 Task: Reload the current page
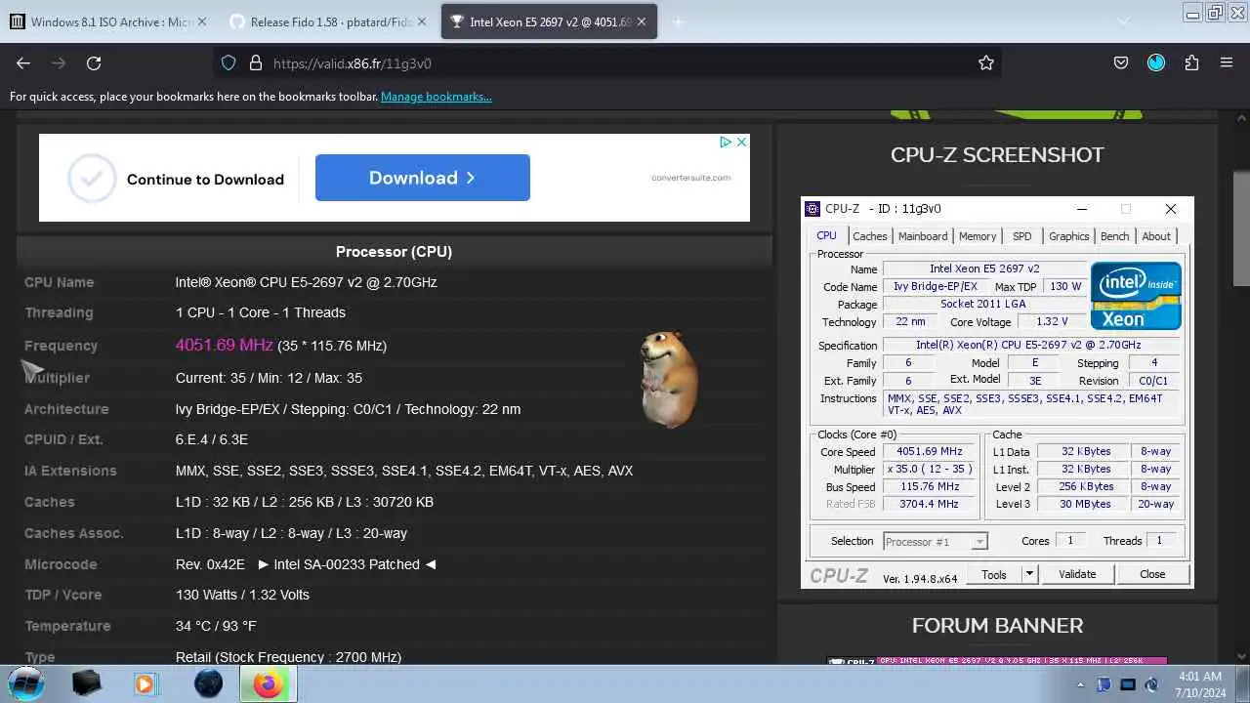tap(94, 62)
